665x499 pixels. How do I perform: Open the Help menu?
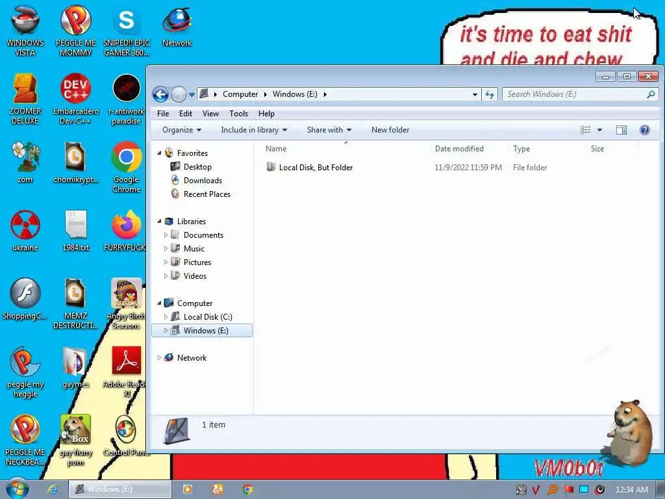point(266,114)
